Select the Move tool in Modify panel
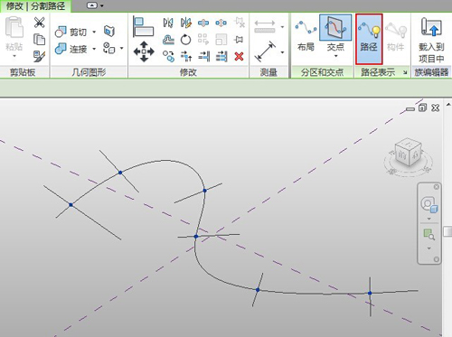Screen dimensions: 452x337 point(144,51)
